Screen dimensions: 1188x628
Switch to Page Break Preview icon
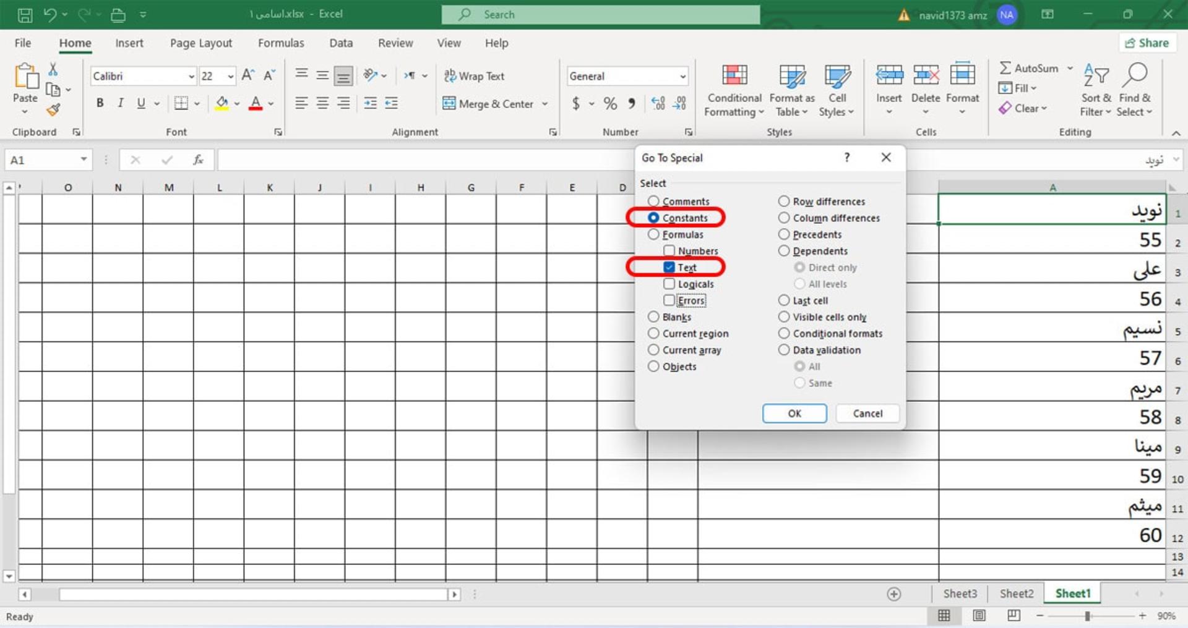click(1014, 616)
